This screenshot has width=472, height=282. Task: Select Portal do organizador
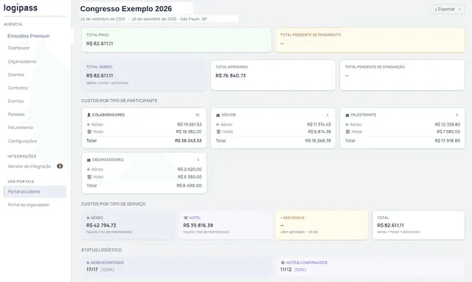click(x=29, y=205)
